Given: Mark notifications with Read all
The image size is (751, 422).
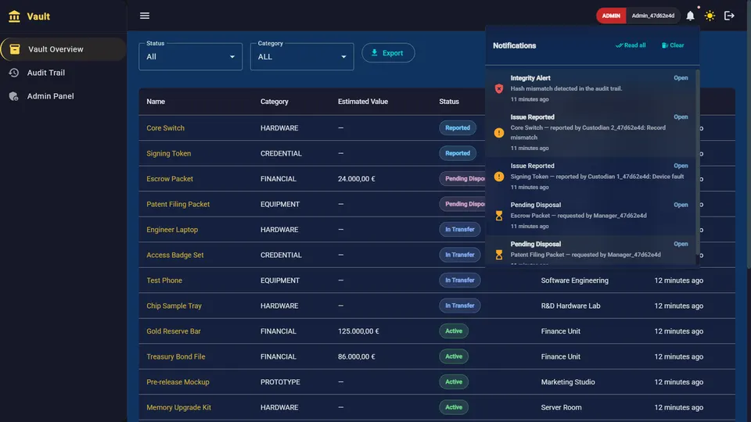Looking at the screenshot, I should point(631,45).
